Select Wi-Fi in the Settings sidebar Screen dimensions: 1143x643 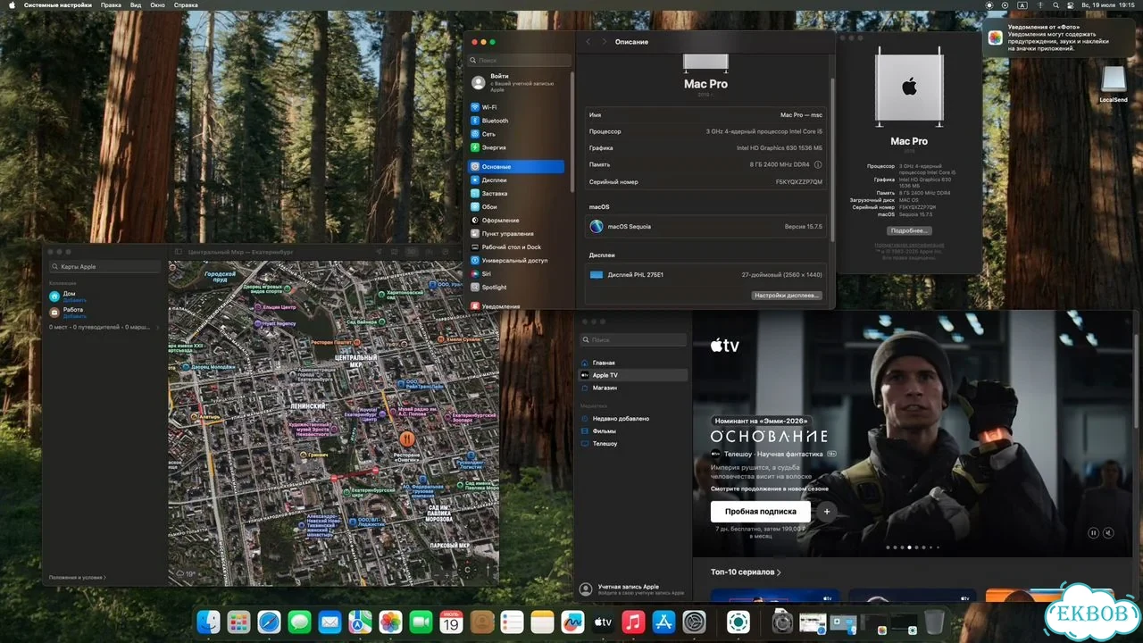pos(516,107)
